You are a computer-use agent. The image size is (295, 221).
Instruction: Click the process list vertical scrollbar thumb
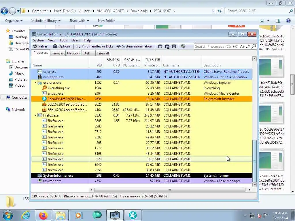click(254, 161)
